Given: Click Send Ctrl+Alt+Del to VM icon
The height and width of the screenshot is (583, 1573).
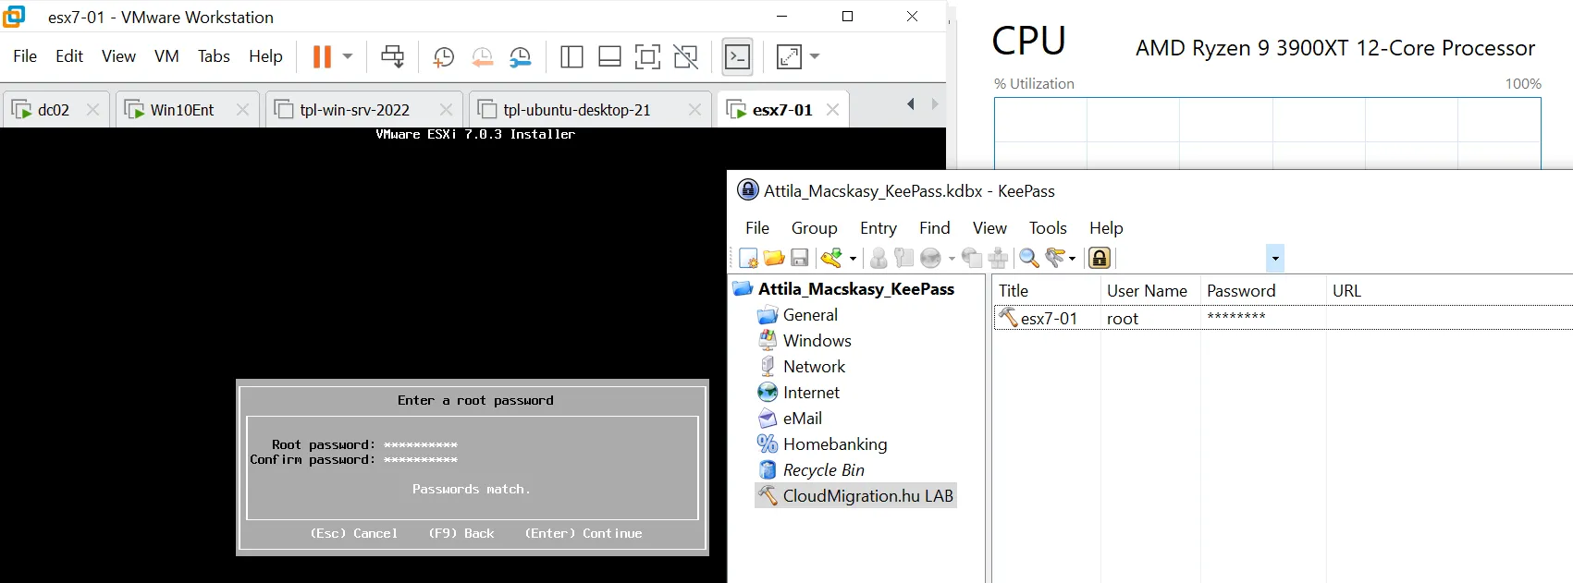Looking at the screenshot, I should [393, 56].
